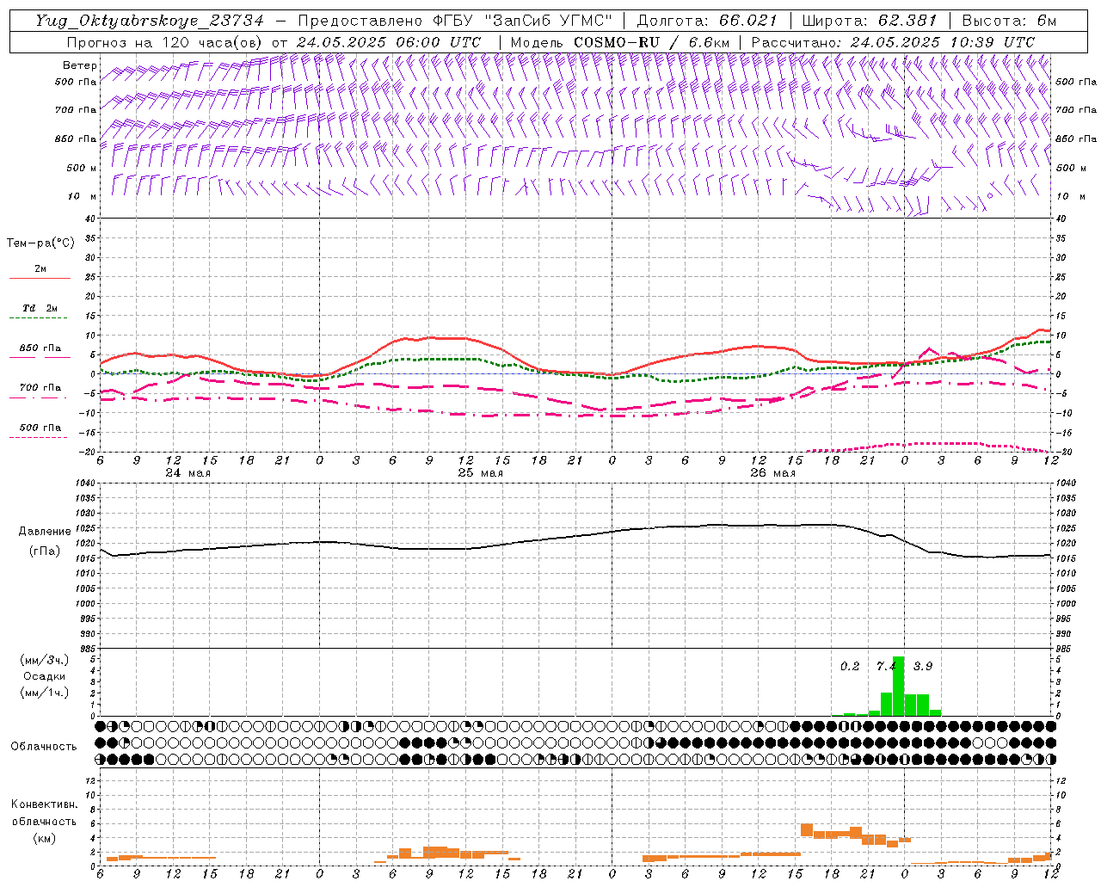Click 'Прогноз на 120 часа(ов)' text

[x=166, y=42]
